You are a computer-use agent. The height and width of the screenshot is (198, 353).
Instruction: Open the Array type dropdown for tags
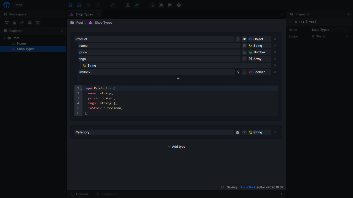coord(260,59)
